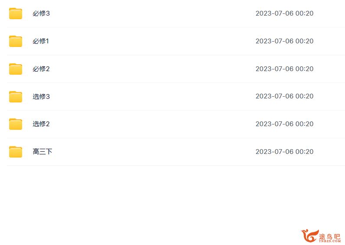Viewport: 345px width, 245px height.
Task: Select the 高三下 folder name
Action: [x=42, y=152]
